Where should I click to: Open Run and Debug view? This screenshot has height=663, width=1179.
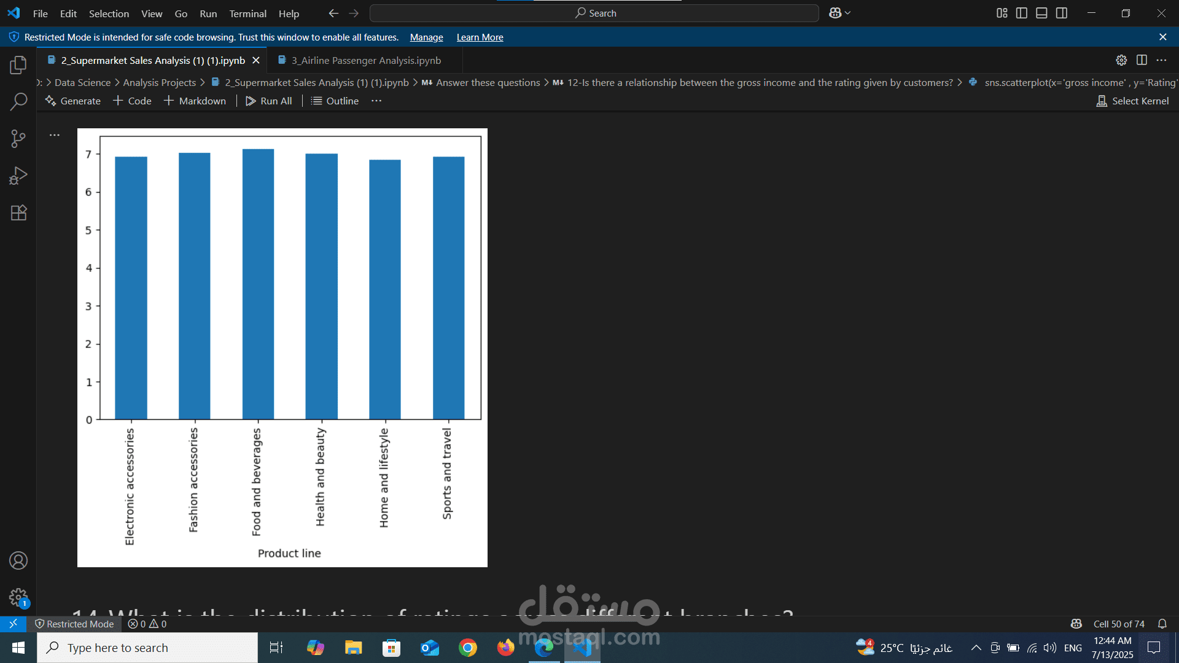(18, 176)
